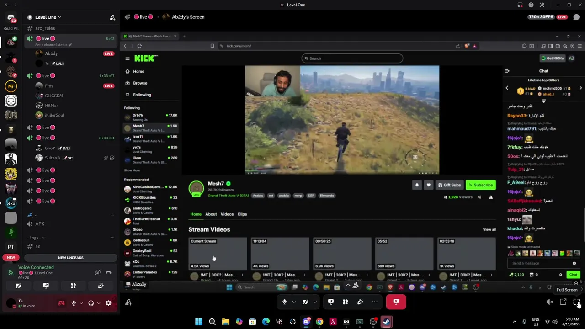Create channel in Logs category
The image size is (585, 329).
click(x=112, y=238)
